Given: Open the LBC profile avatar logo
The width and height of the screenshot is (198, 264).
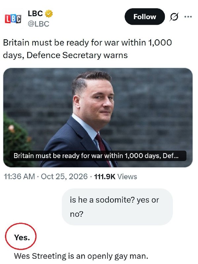Looking at the screenshot, I should click(13, 19).
